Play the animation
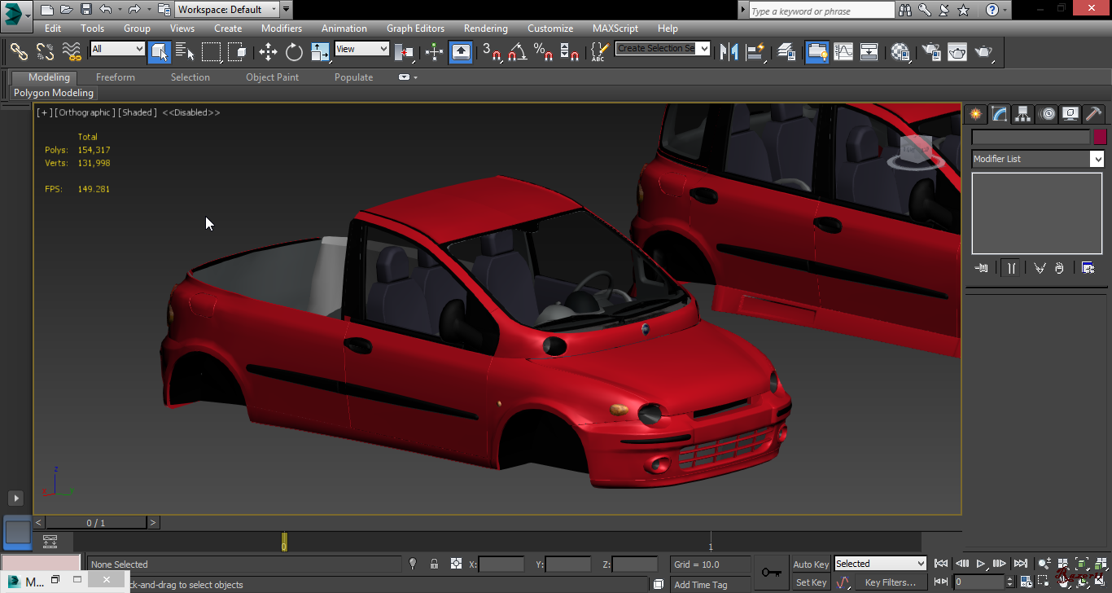Image resolution: width=1112 pixels, height=593 pixels. (x=982, y=564)
